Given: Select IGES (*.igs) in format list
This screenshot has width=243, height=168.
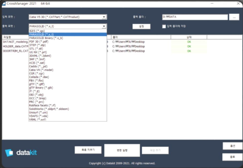Looking at the screenshot, I should click(x=68, y=31).
